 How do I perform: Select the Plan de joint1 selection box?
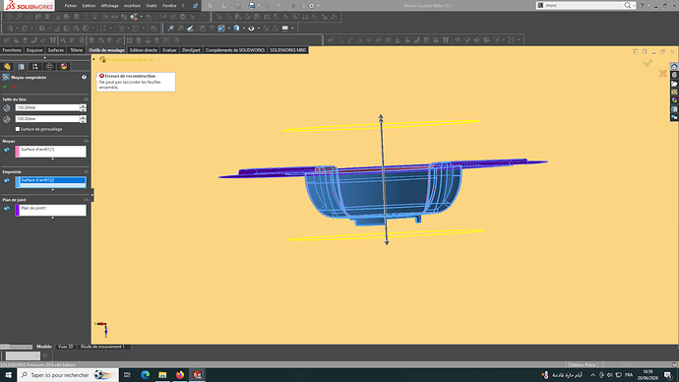tap(50, 210)
